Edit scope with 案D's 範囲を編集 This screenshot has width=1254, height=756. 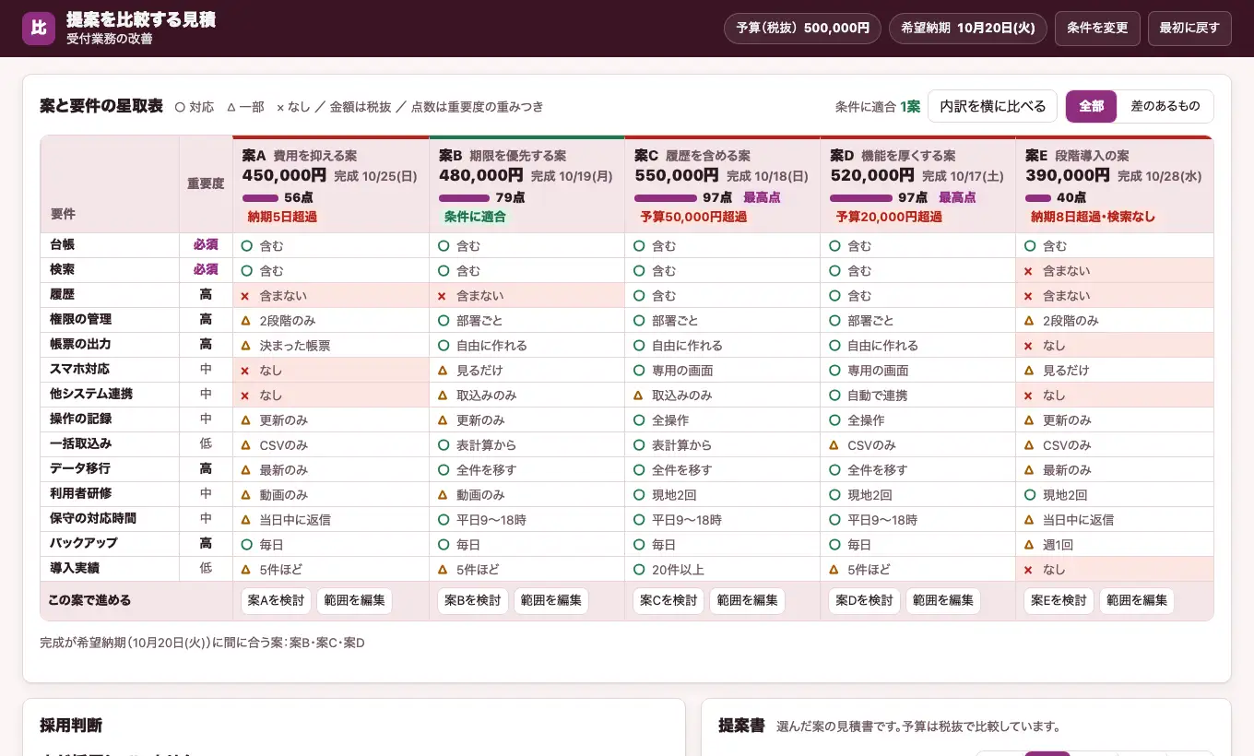click(942, 600)
